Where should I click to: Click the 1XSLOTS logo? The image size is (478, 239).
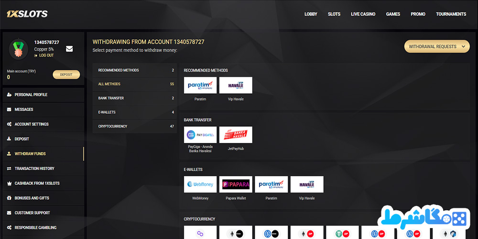(x=27, y=14)
